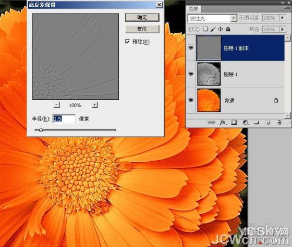Create a new group folder icon

(x=257, y=122)
